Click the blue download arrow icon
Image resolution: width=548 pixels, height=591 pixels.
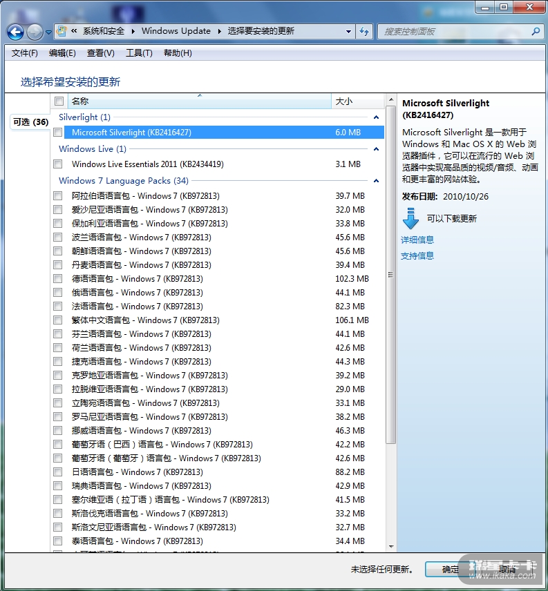click(410, 218)
